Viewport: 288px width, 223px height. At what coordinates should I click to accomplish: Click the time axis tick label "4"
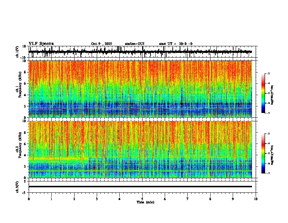coord(120,199)
